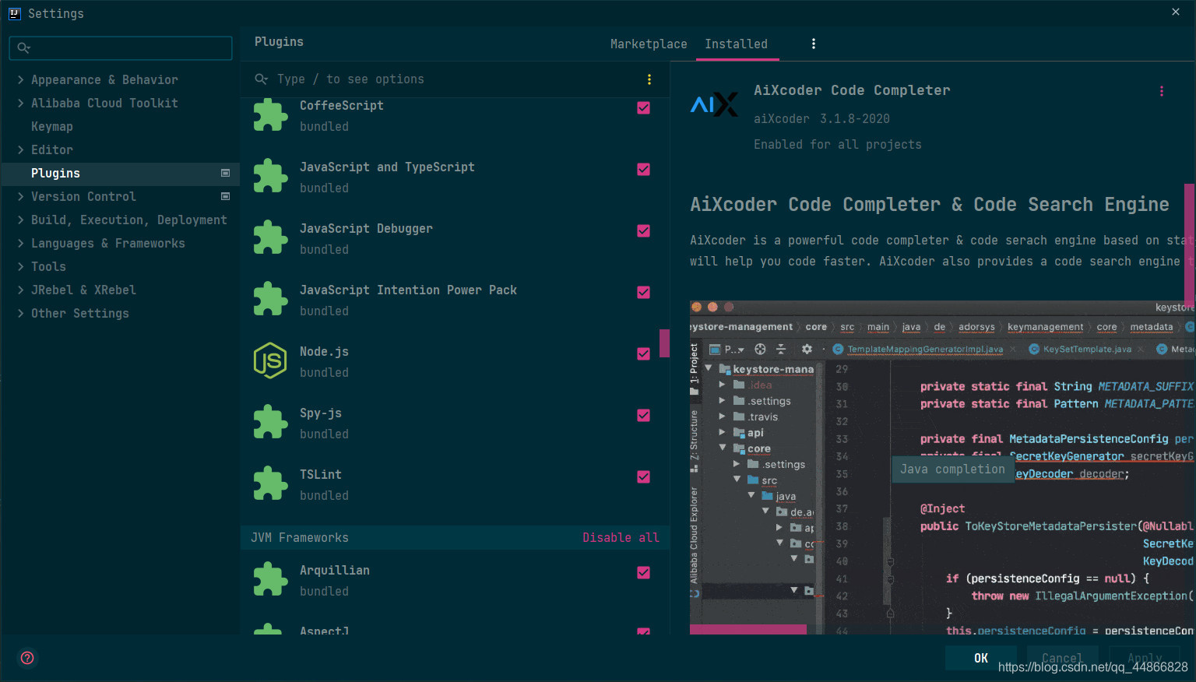Screen dimensions: 1196x682
Task: Expand Appearance & Behavior settings
Action: [21, 79]
